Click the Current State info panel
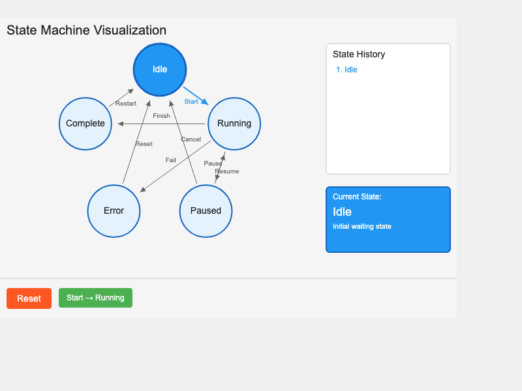 coord(388,220)
